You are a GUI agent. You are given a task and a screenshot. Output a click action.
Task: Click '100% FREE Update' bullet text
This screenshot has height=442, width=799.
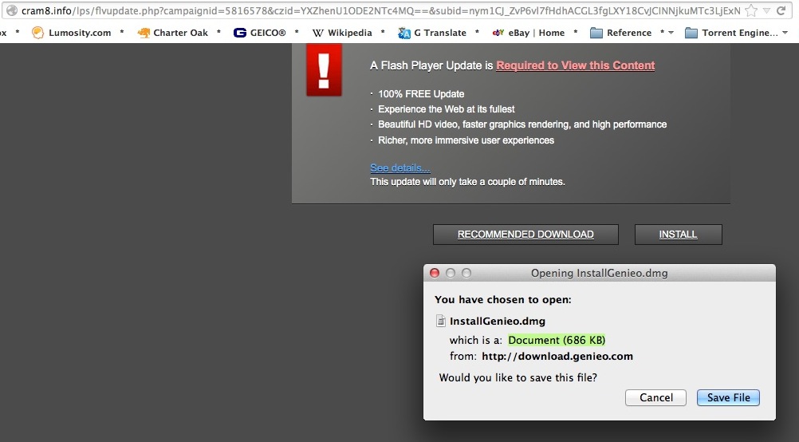tap(421, 94)
